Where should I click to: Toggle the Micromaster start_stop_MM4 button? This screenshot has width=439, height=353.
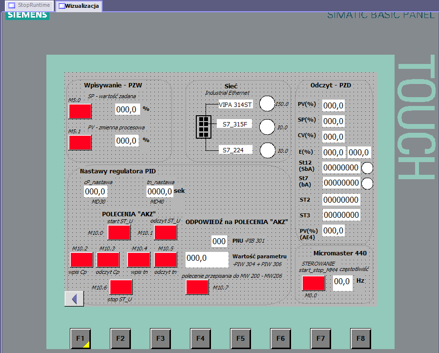314,283
